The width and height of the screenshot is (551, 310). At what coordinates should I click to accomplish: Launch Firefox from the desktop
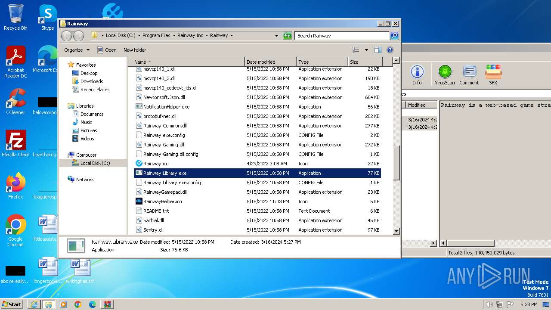coord(15,186)
